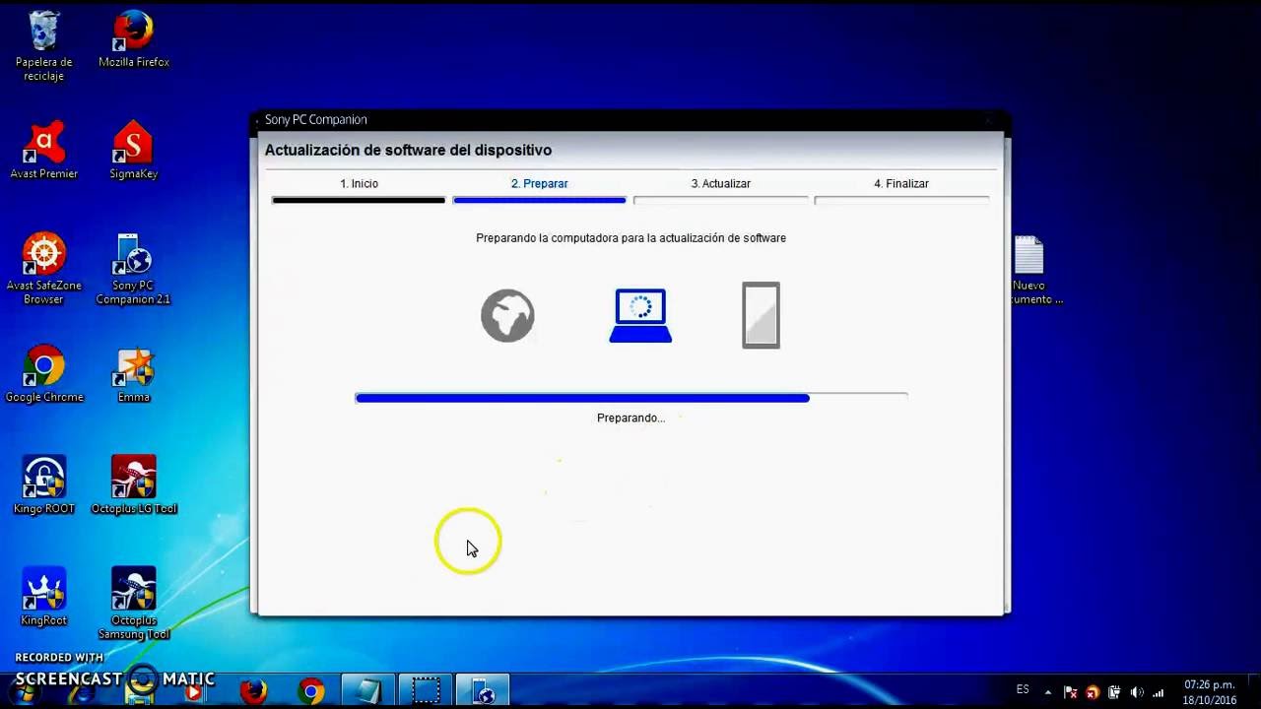
Task: Select the '3. Actualizar' step
Action: click(720, 184)
